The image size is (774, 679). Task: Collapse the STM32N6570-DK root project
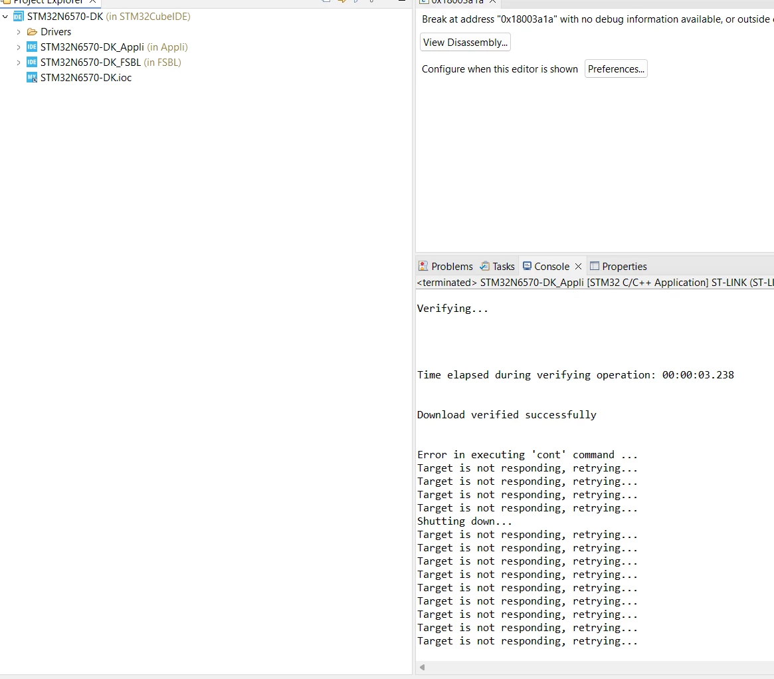[5, 17]
